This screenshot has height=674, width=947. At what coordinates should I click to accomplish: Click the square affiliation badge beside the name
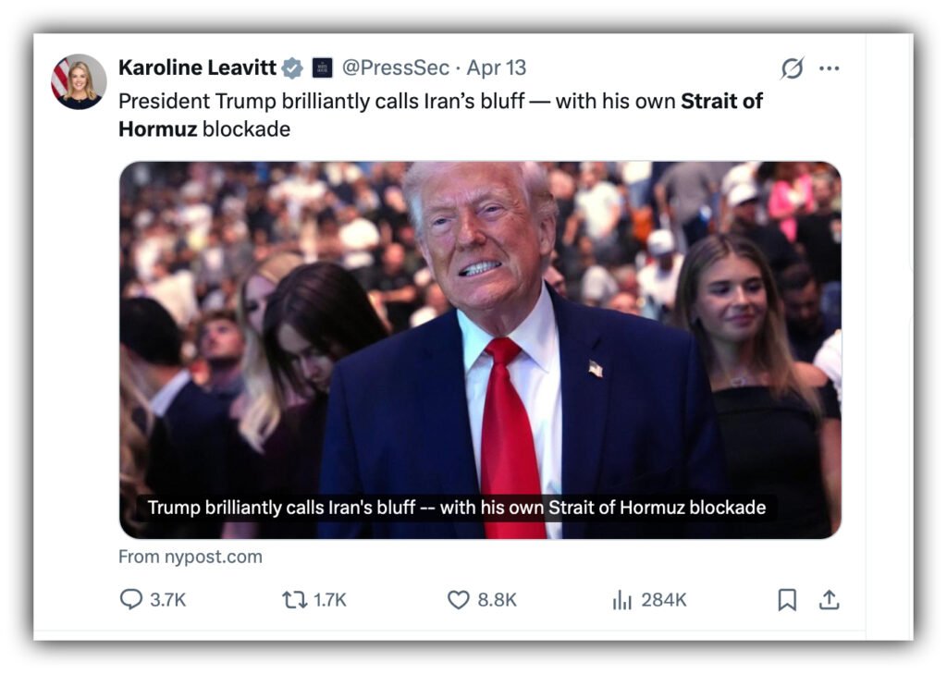322,67
